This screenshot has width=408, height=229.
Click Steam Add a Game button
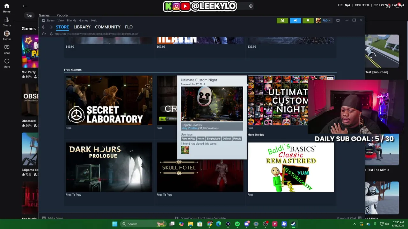pos(53,218)
